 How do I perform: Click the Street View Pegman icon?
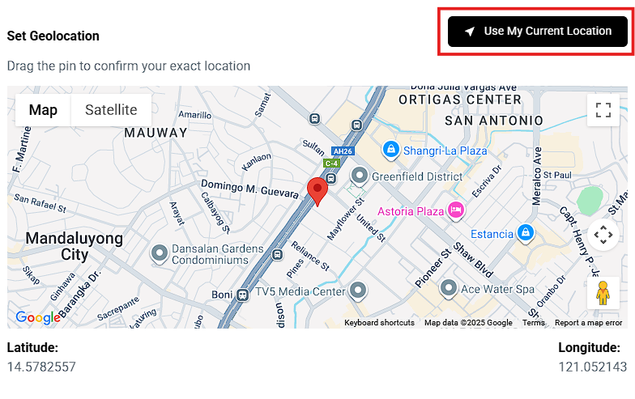click(x=603, y=293)
